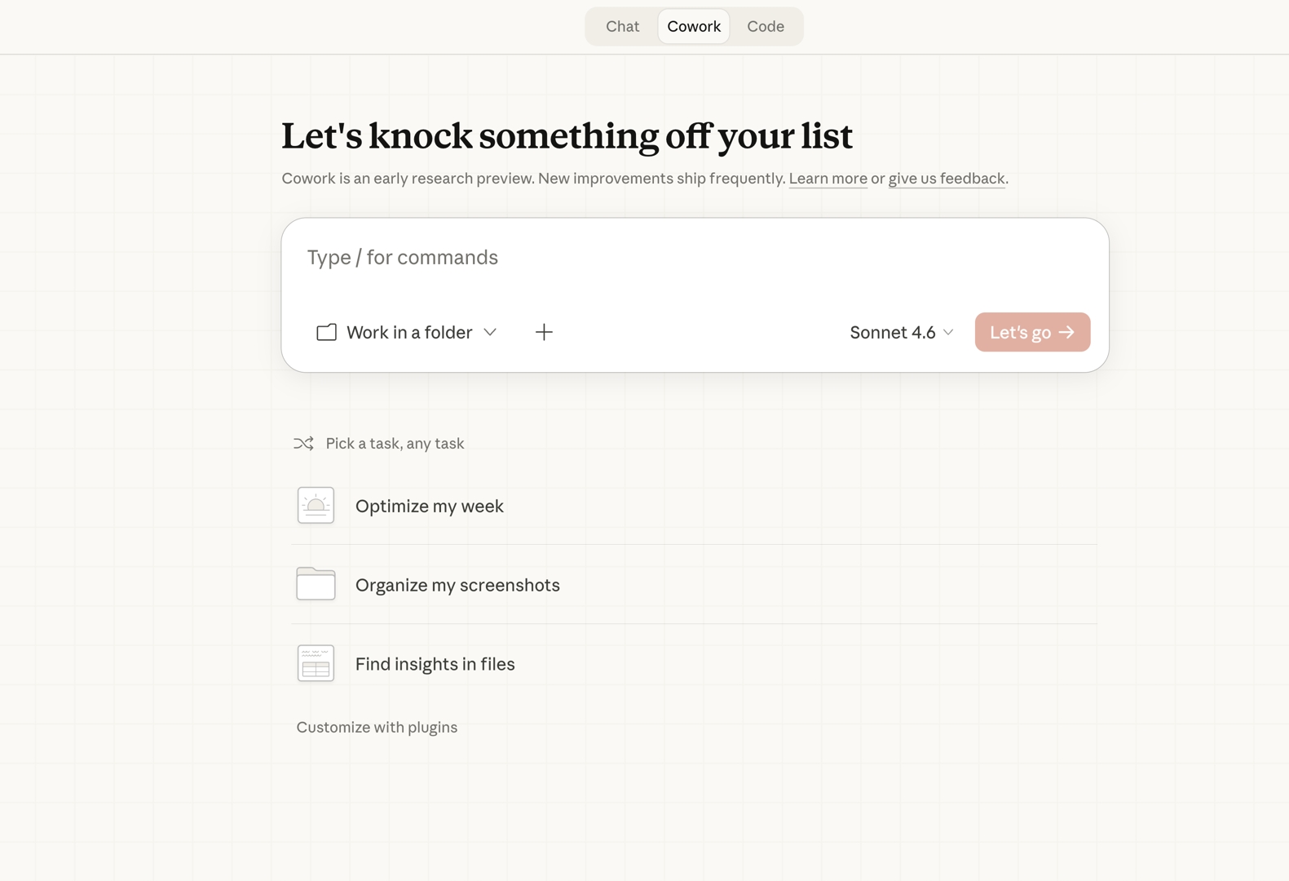The image size is (1289, 881).
Task: Open Customize with plugins
Action: click(377, 727)
